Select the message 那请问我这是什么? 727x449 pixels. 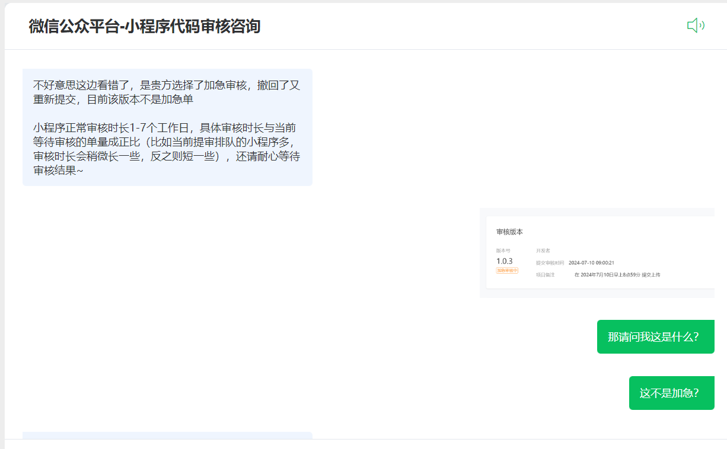point(656,336)
